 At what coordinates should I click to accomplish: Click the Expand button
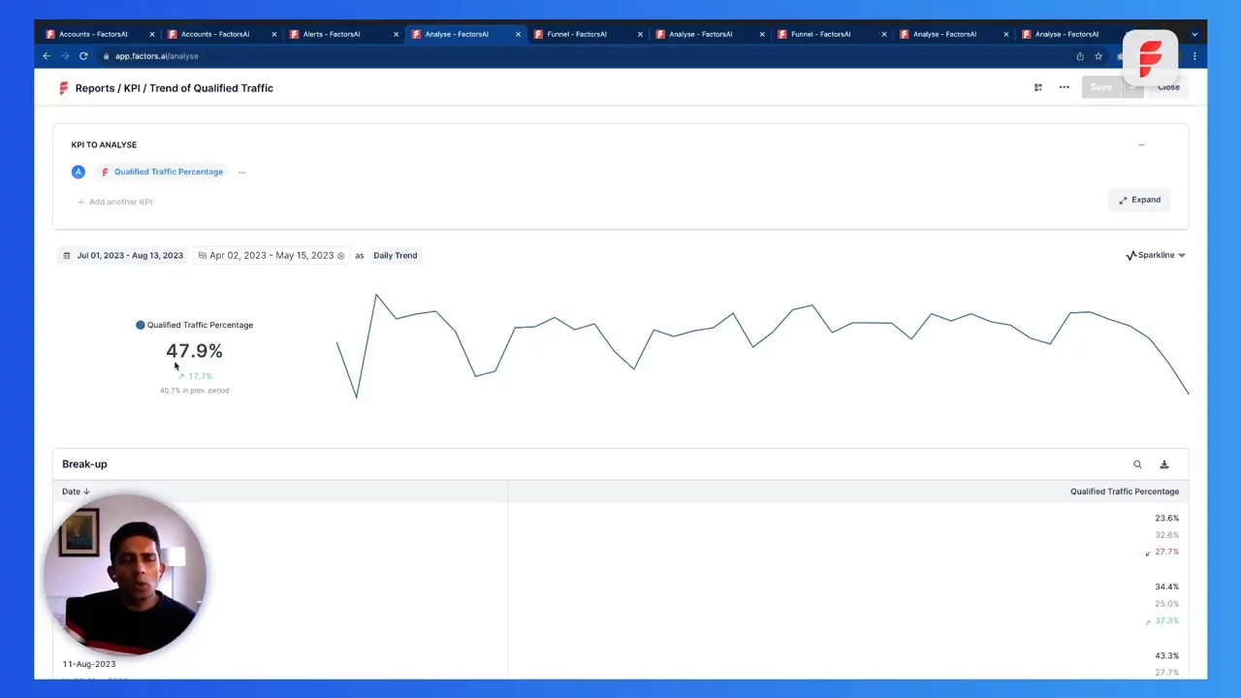(x=1139, y=200)
